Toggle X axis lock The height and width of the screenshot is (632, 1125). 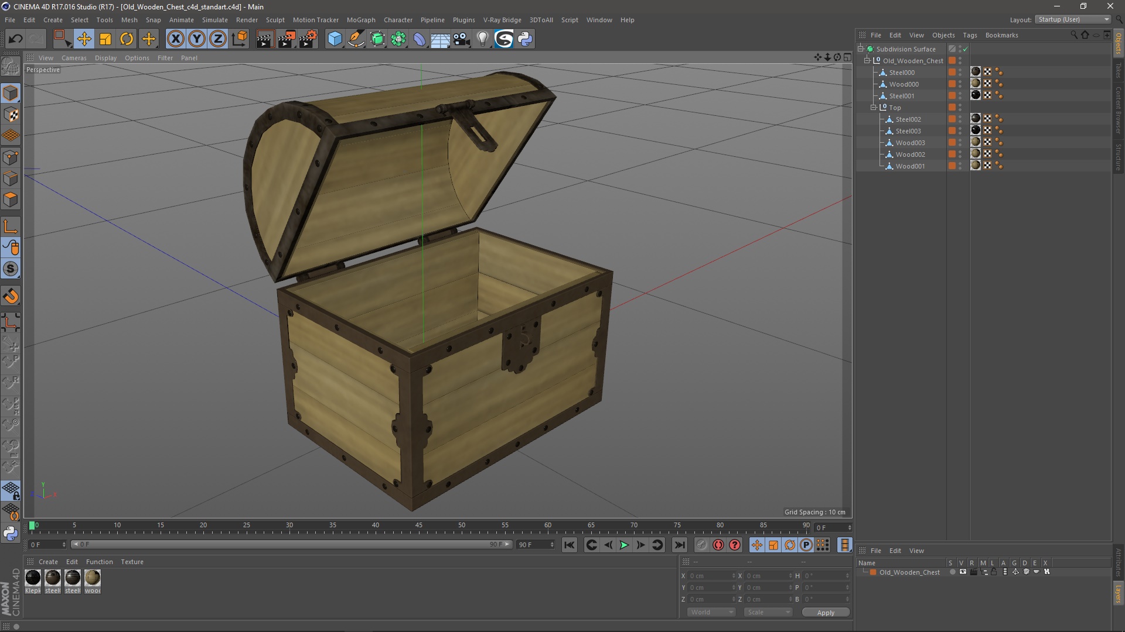(x=175, y=39)
